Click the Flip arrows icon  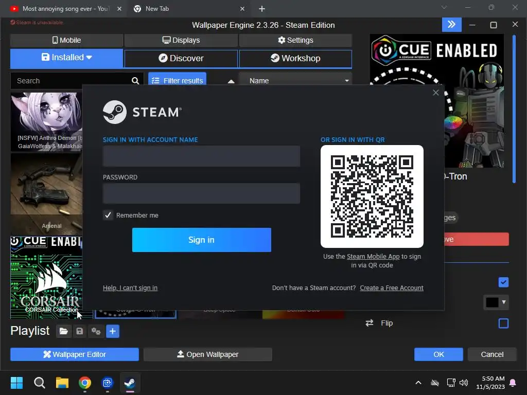coord(370,323)
